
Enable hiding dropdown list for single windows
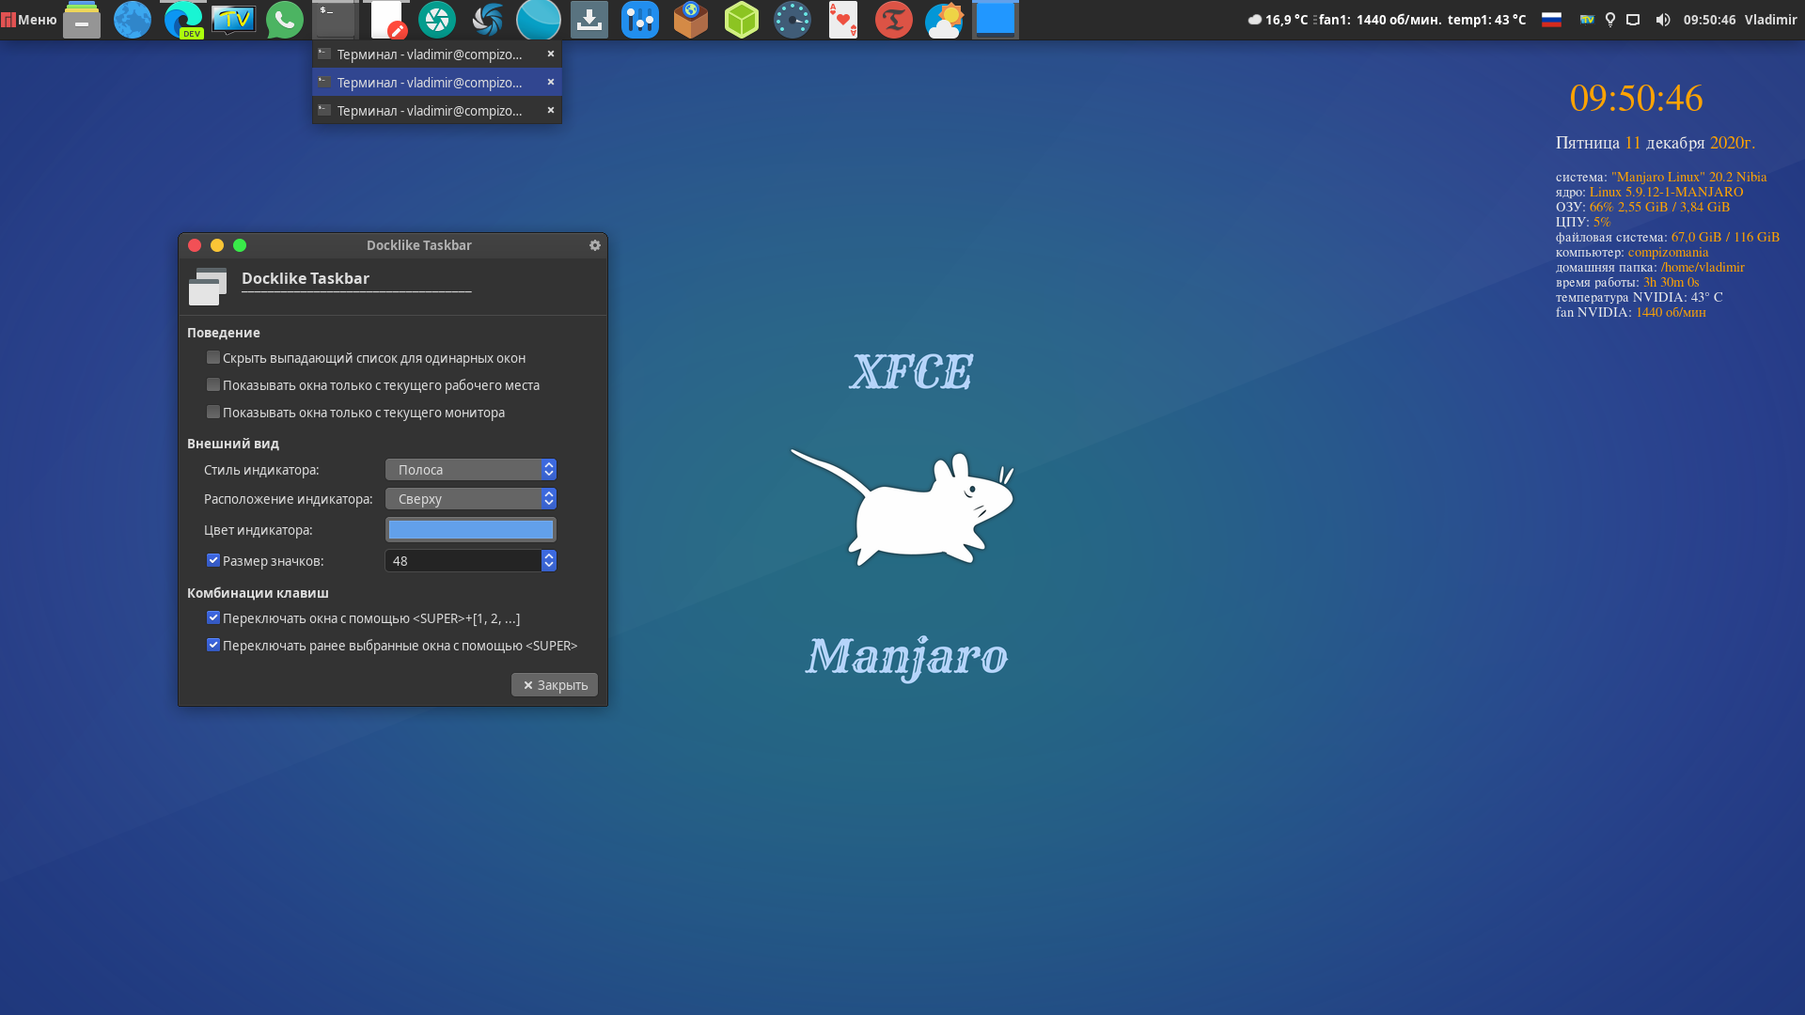tap(213, 358)
